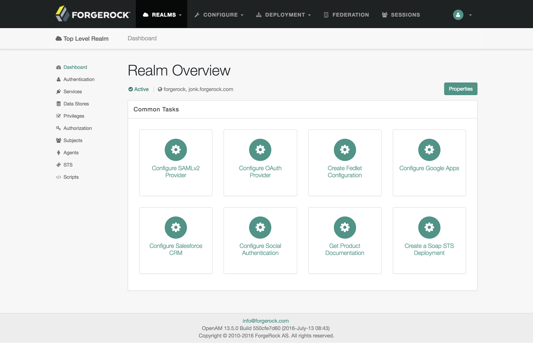Click the Properties button
This screenshot has height=343, width=533.
[x=461, y=89]
